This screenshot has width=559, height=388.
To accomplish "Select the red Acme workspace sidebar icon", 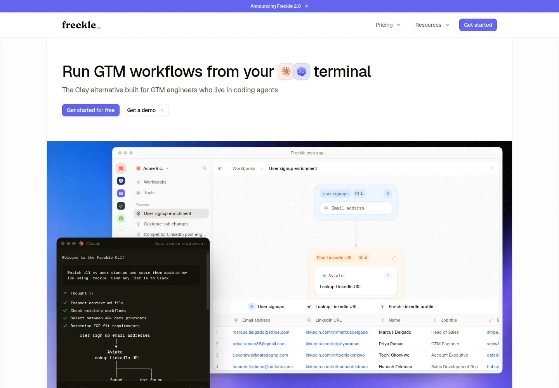I will click(x=121, y=168).
